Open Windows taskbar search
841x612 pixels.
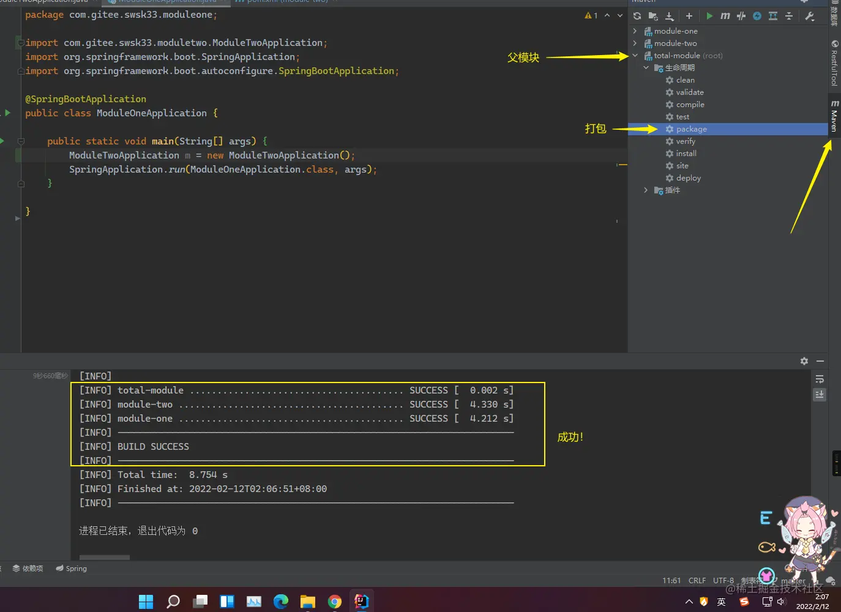pyautogui.click(x=173, y=602)
